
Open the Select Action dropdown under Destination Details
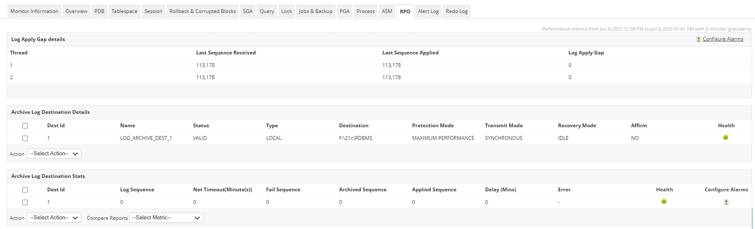pyautogui.click(x=54, y=154)
